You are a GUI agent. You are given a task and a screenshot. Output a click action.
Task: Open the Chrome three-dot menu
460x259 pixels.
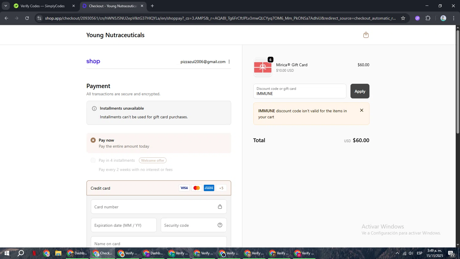tap(454, 18)
